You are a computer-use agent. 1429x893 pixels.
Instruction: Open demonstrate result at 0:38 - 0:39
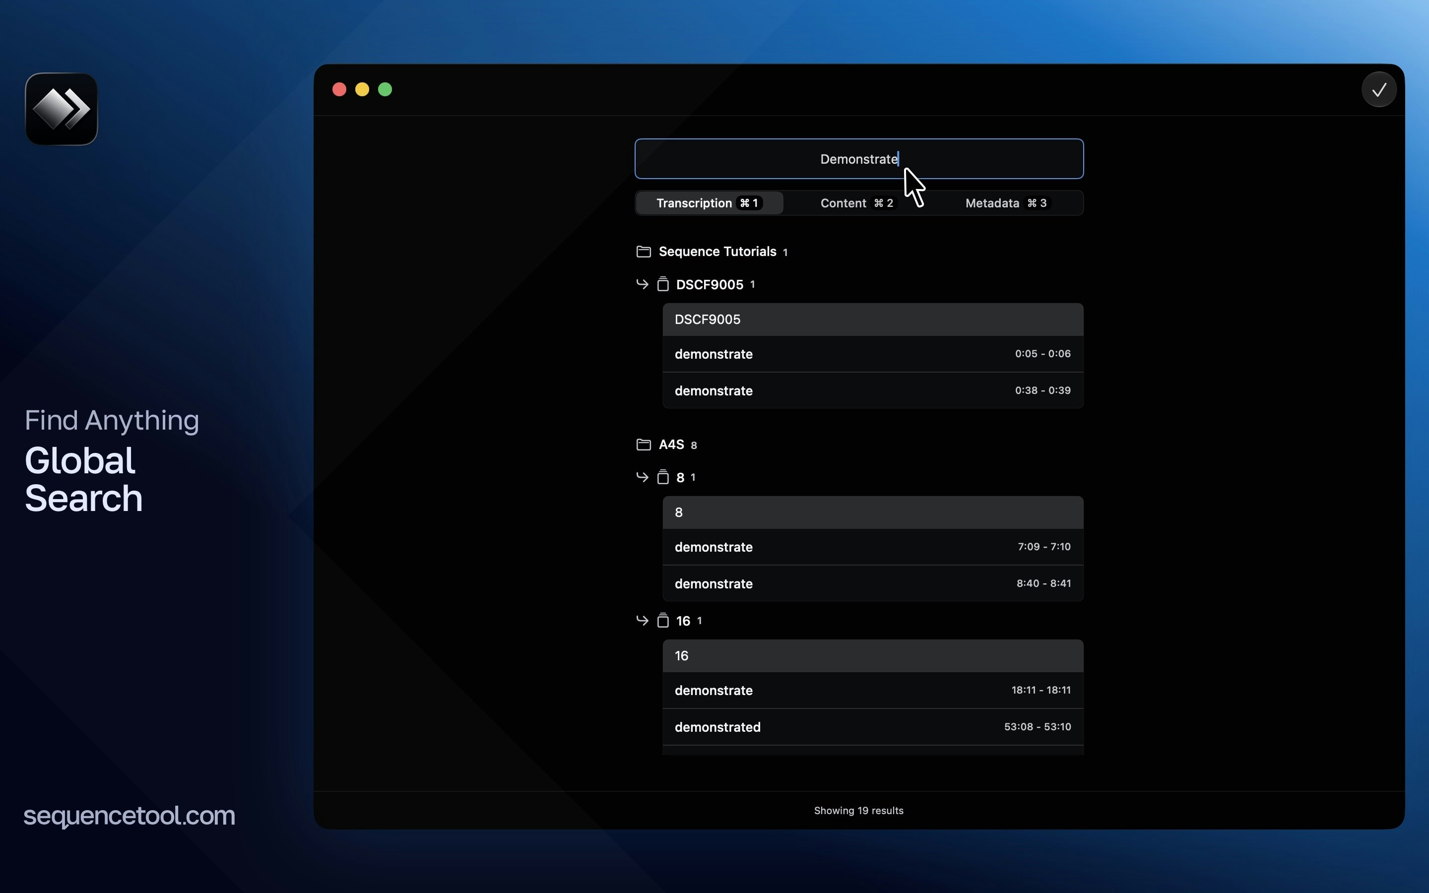873,391
